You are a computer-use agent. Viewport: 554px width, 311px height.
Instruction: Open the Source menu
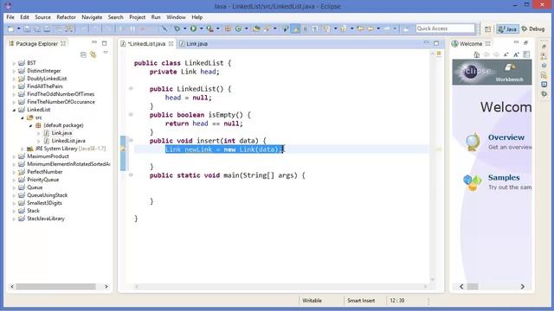tap(42, 17)
